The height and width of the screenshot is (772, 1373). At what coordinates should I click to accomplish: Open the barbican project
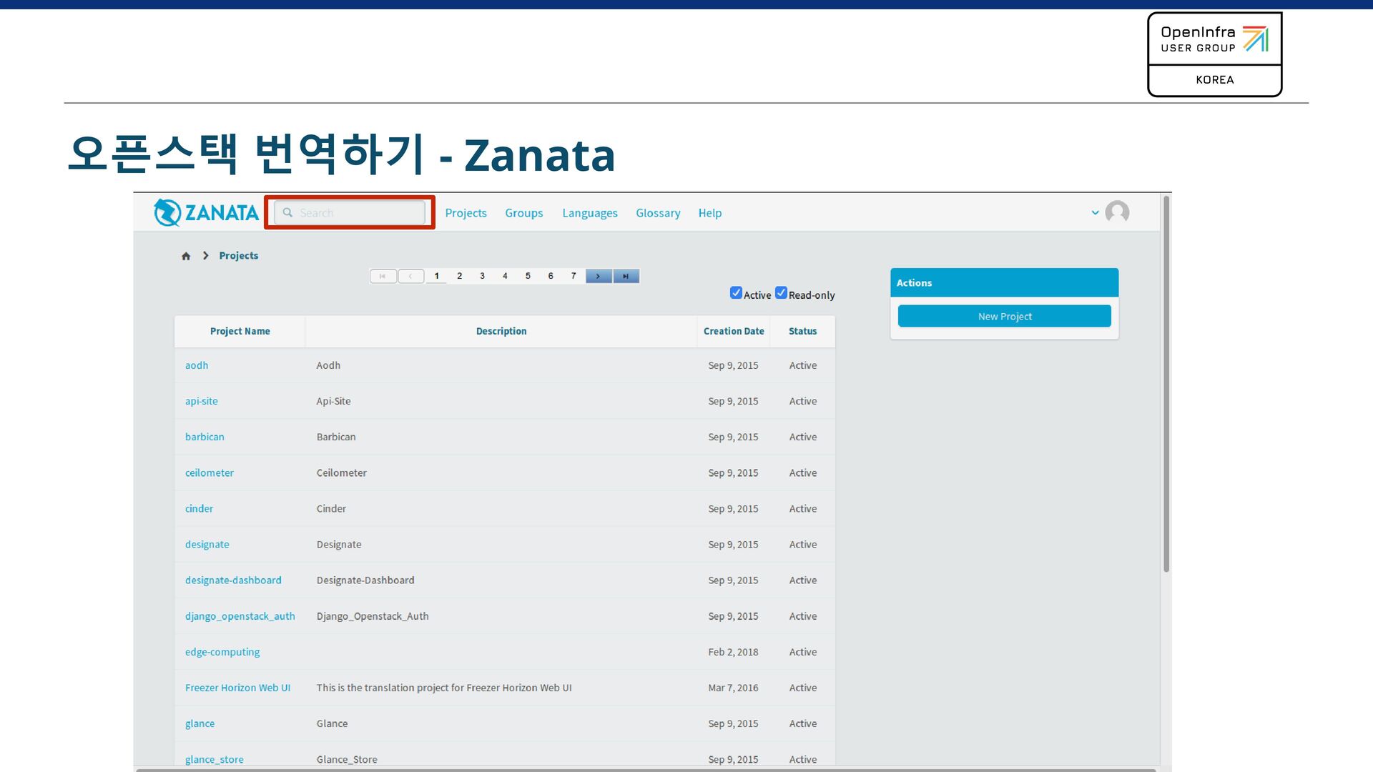coord(205,437)
